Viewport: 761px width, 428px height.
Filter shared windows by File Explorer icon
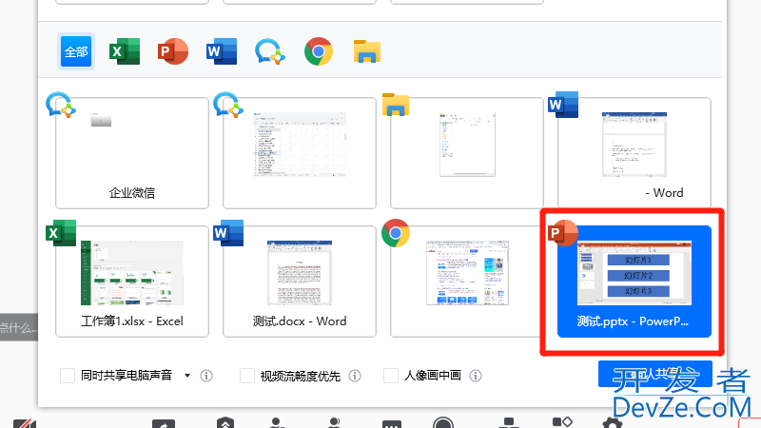pos(367,51)
